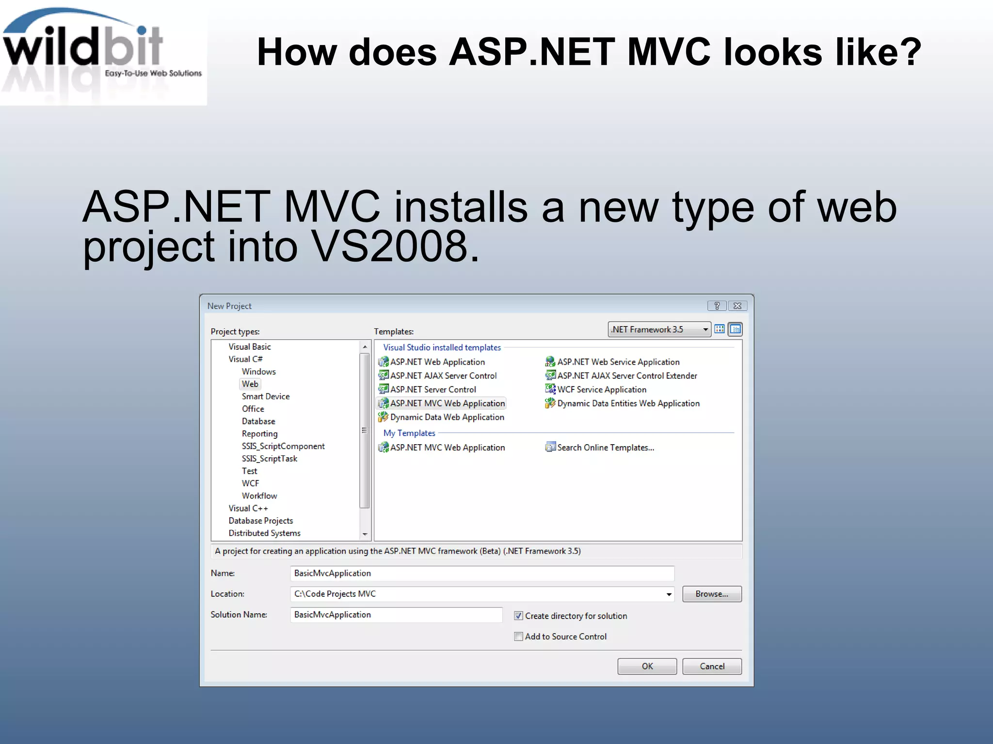Select the ASP.NET Server Control template icon
Viewport: 993px width, 744px height.
tap(383, 389)
